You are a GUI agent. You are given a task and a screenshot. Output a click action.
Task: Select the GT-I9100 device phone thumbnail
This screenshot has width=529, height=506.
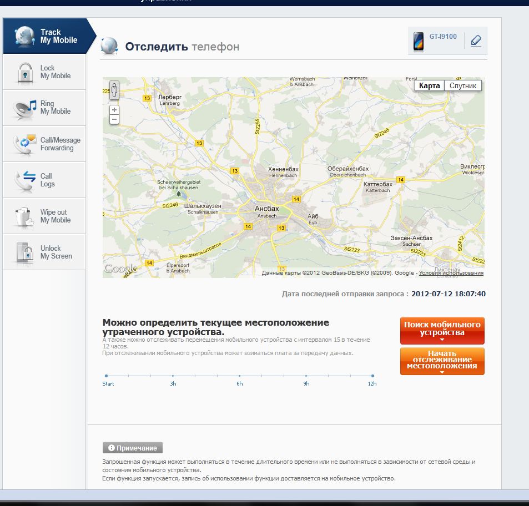418,42
